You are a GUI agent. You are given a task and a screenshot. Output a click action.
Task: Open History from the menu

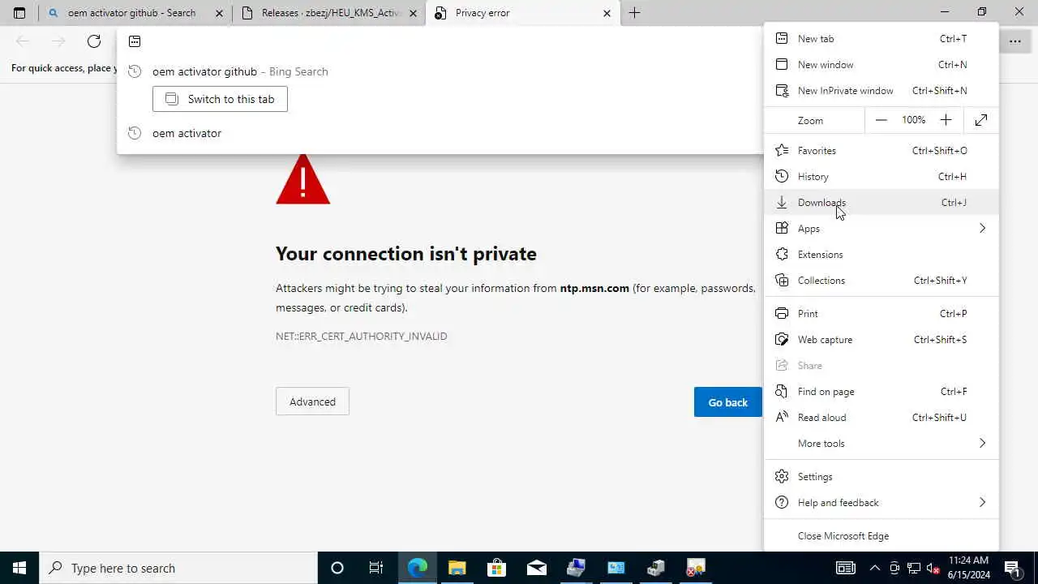881,177
